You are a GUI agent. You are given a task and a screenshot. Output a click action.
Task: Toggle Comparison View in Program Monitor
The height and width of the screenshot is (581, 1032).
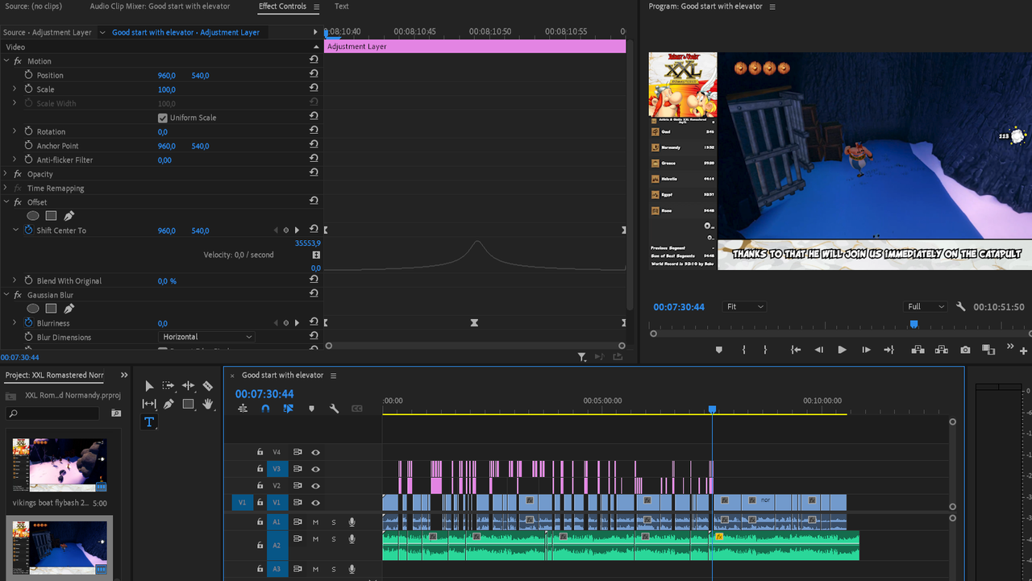988,350
